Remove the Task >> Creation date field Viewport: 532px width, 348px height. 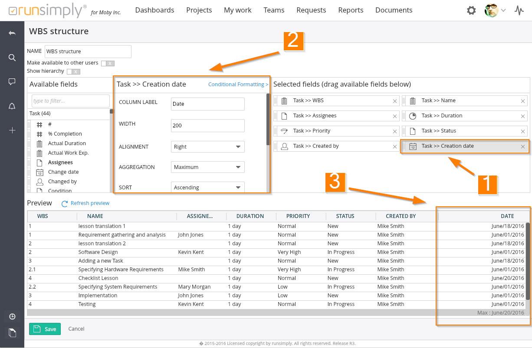click(x=523, y=146)
